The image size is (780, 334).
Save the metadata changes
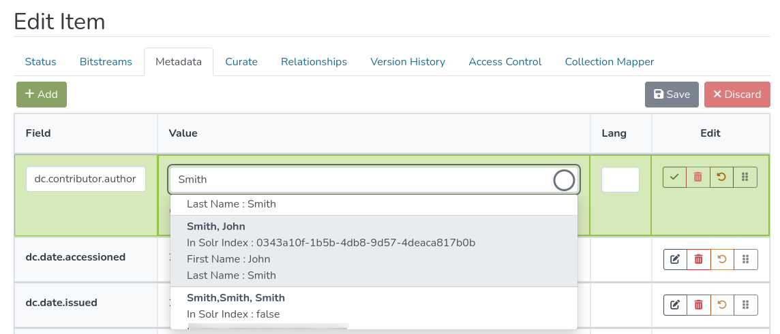click(672, 95)
